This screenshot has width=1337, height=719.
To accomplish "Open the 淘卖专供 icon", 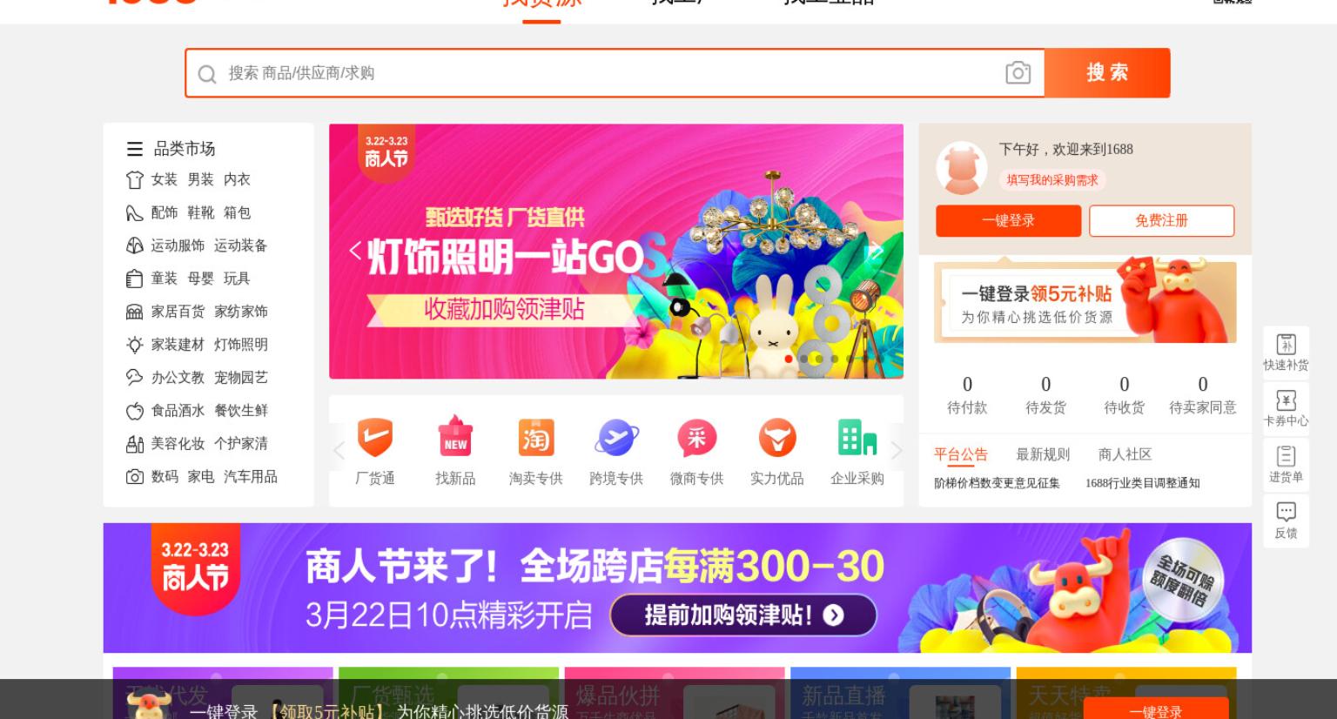I will point(535,438).
